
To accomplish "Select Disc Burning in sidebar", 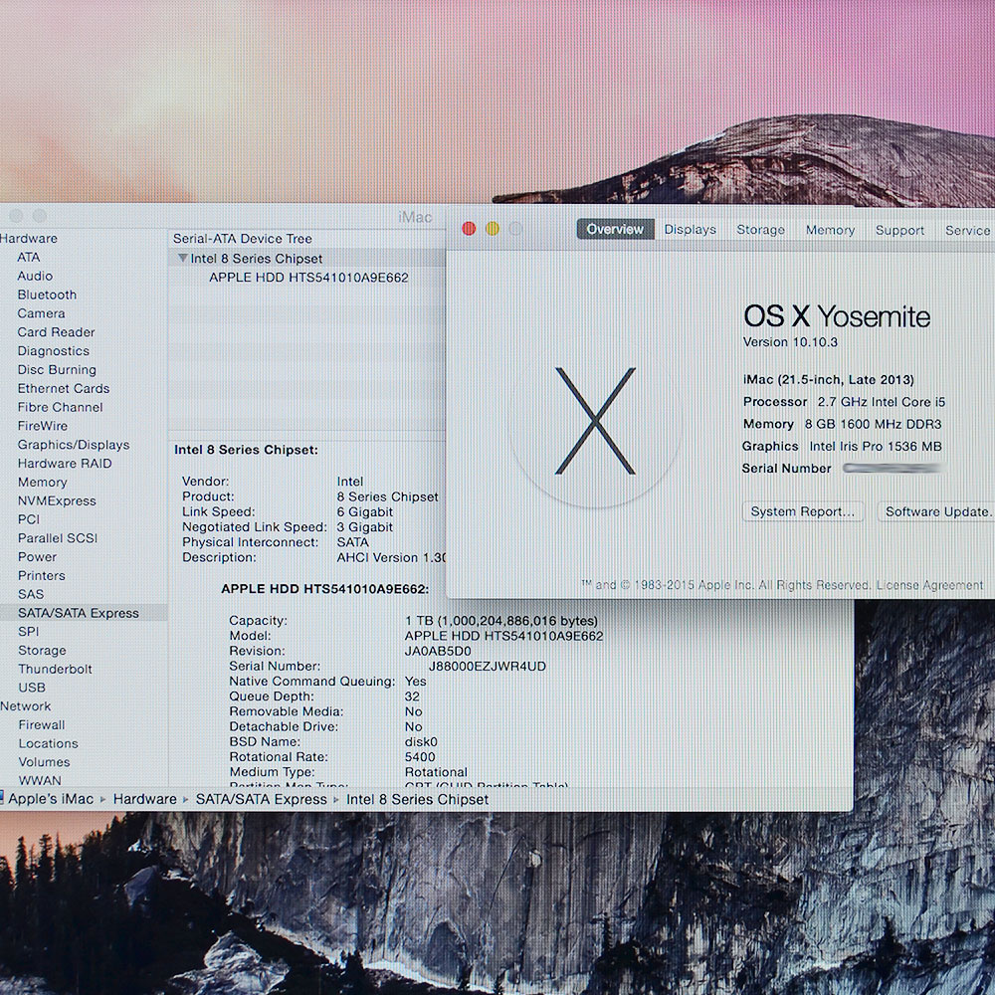I will click(57, 369).
